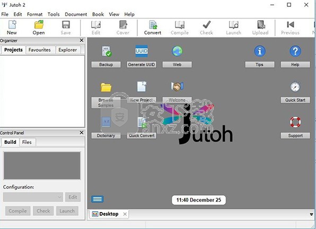Click the New Project document icon
316x229 pixels.
tap(142, 86)
